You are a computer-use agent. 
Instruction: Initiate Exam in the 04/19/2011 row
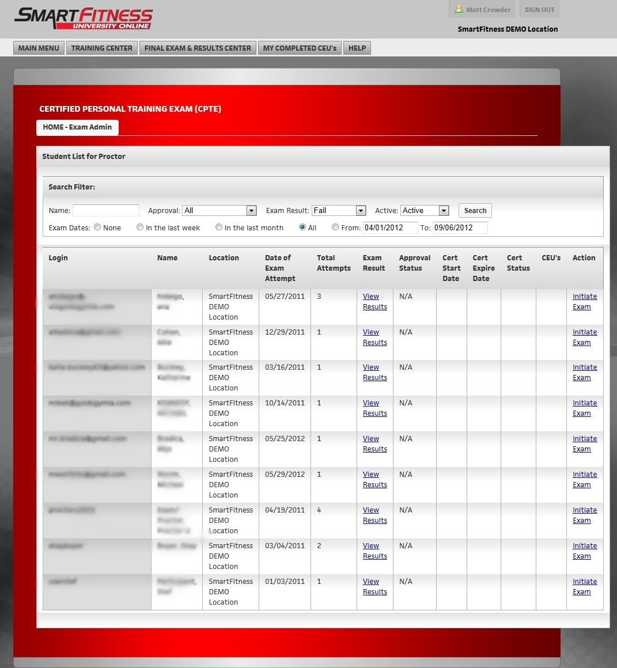tap(585, 515)
